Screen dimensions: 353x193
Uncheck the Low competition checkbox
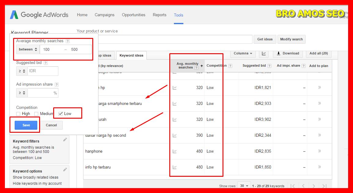click(x=61, y=114)
